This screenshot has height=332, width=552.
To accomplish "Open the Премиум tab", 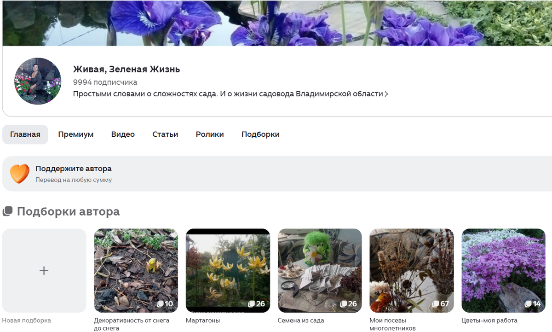I will (76, 134).
